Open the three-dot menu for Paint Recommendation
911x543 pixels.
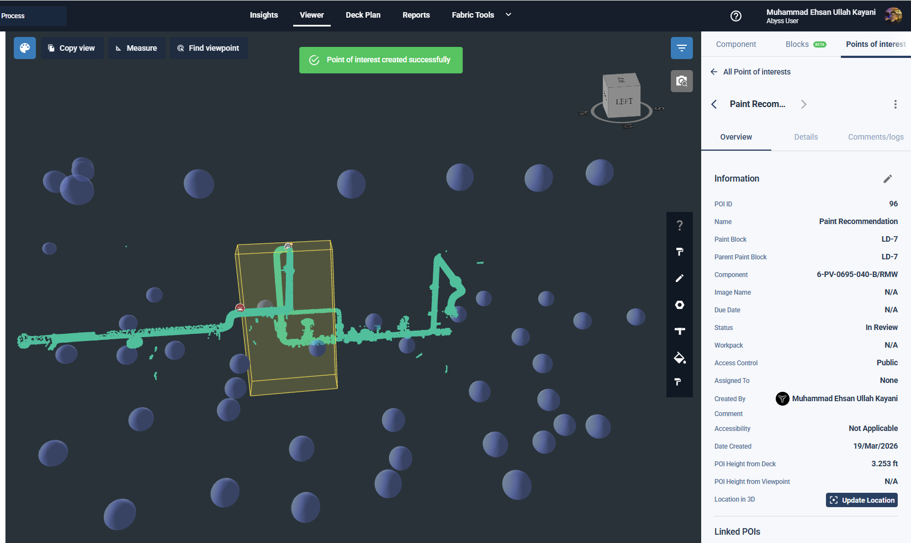point(895,104)
